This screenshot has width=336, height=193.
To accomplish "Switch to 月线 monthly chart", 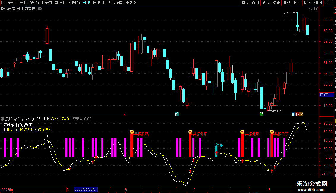I will click(x=106, y=3).
